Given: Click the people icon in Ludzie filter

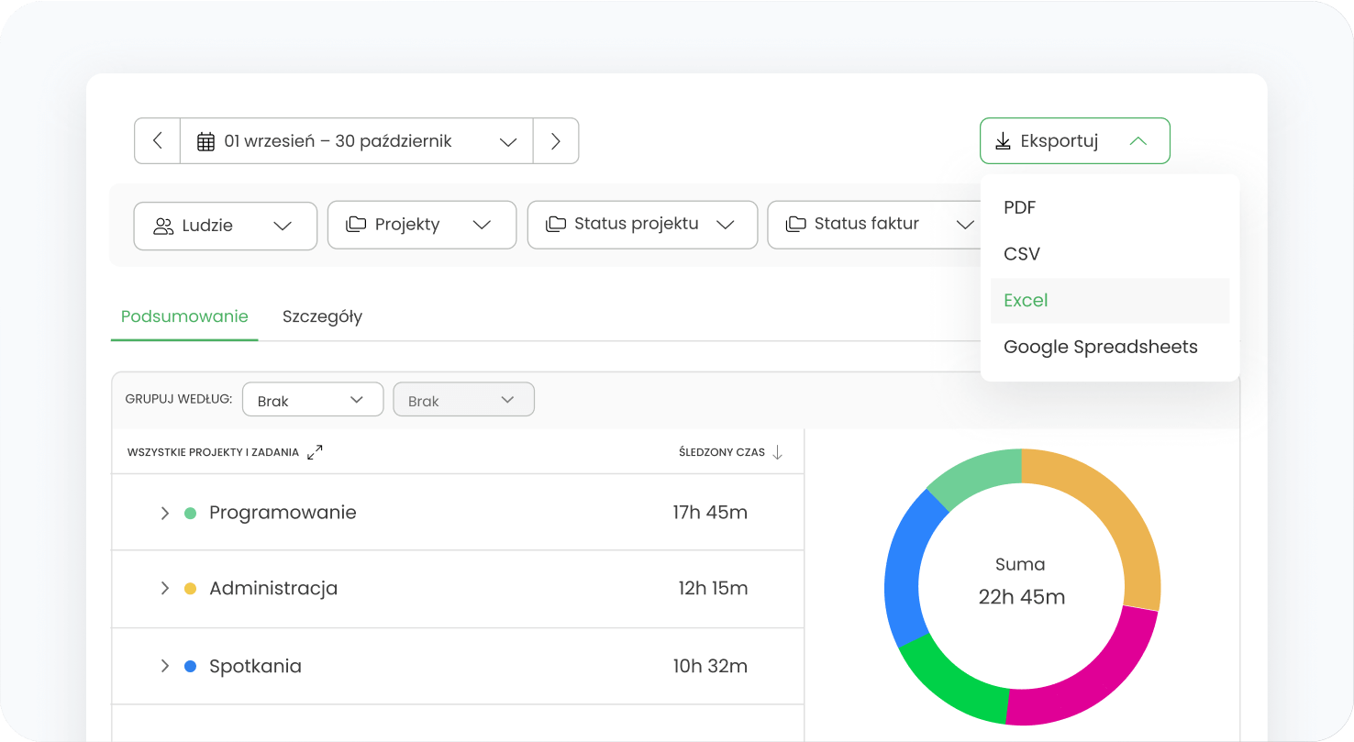Looking at the screenshot, I should (x=163, y=226).
